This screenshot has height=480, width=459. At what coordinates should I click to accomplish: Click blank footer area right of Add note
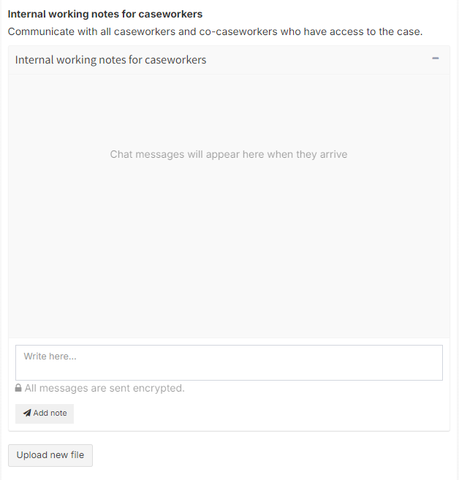pos(260,414)
